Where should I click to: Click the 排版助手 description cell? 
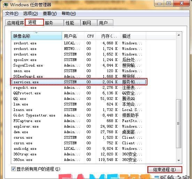[130, 115]
